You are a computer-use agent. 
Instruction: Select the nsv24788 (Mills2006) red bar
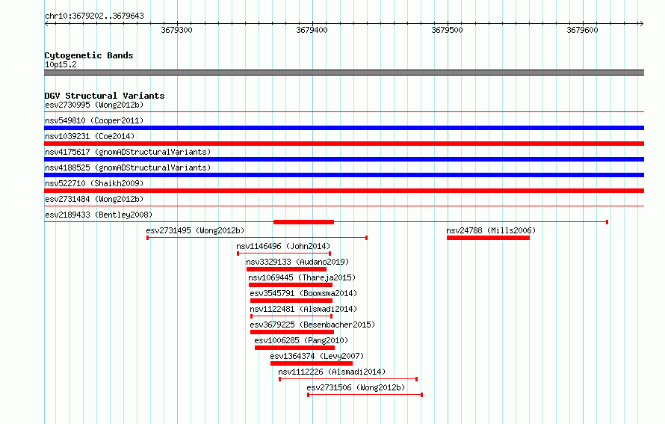click(x=488, y=238)
